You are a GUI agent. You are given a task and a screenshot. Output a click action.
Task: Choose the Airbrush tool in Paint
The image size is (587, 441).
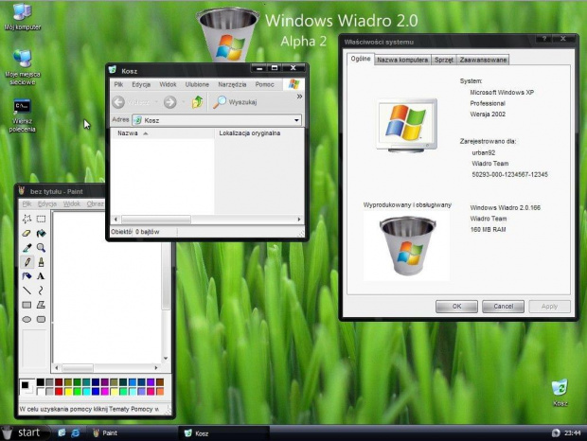click(27, 276)
